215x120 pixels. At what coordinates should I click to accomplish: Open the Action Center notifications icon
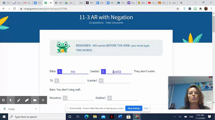click(209, 117)
